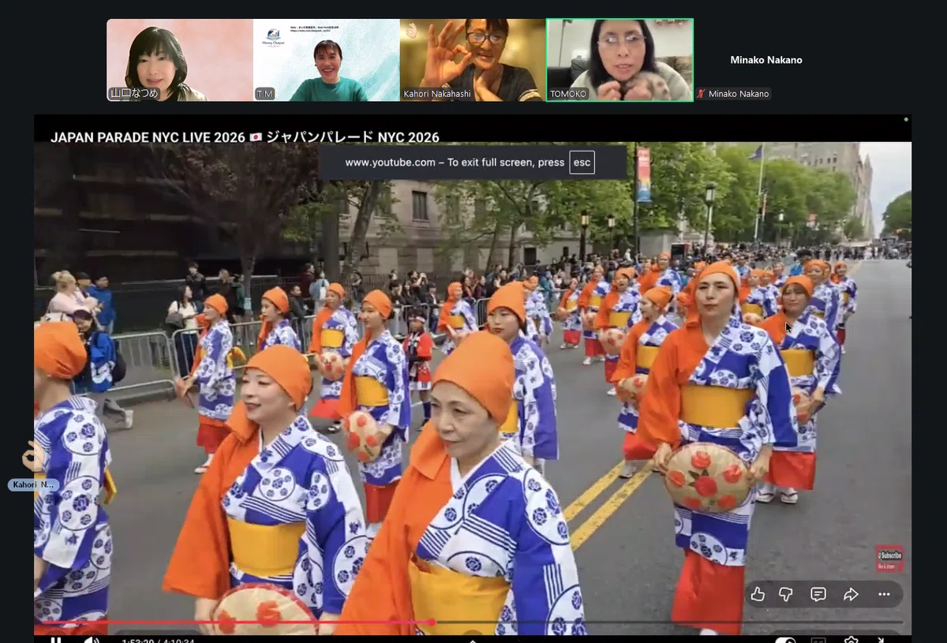Viewport: 947px width, 643px height.
Task: Select T M participant video tile
Action: (327, 60)
